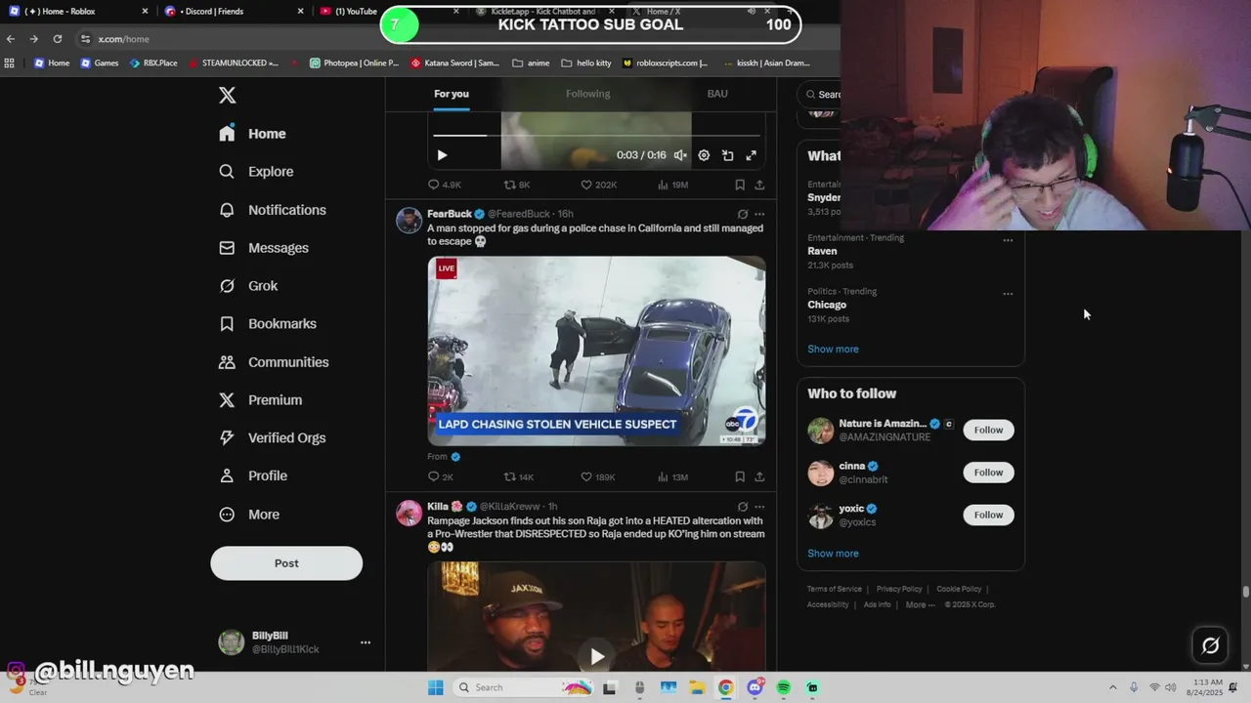
Task: Open more options on Killa's post
Action: [x=759, y=507]
